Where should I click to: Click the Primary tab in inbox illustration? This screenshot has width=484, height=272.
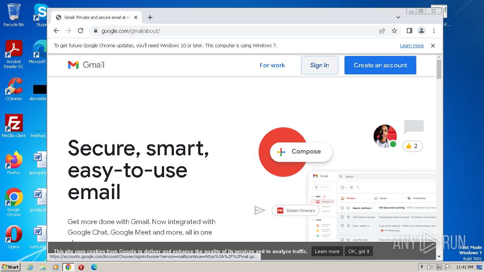click(349, 198)
